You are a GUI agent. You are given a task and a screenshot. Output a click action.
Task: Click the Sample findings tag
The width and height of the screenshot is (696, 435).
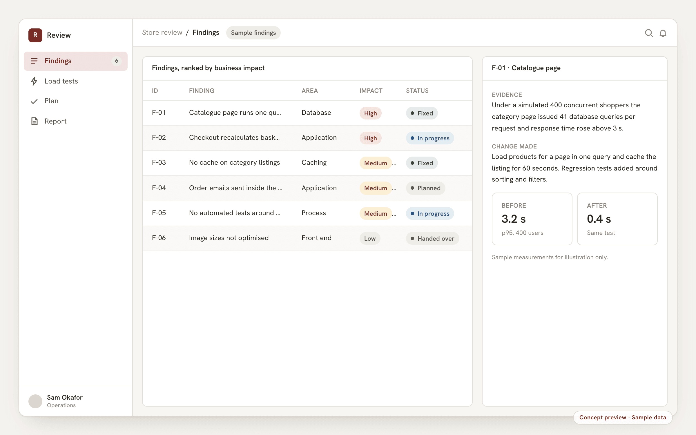(x=253, y=33)
